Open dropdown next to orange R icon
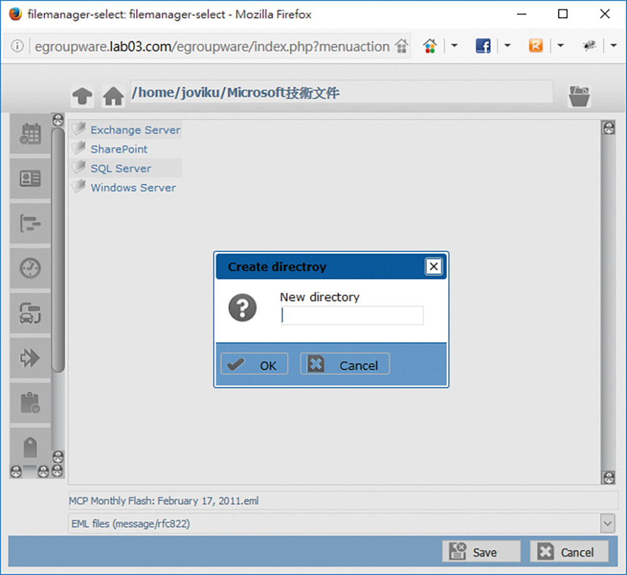The height and width of the screenshot is (575, 627). coord(561,46)
